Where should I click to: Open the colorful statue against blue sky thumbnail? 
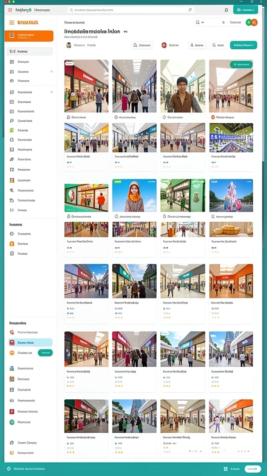[231, 196]
